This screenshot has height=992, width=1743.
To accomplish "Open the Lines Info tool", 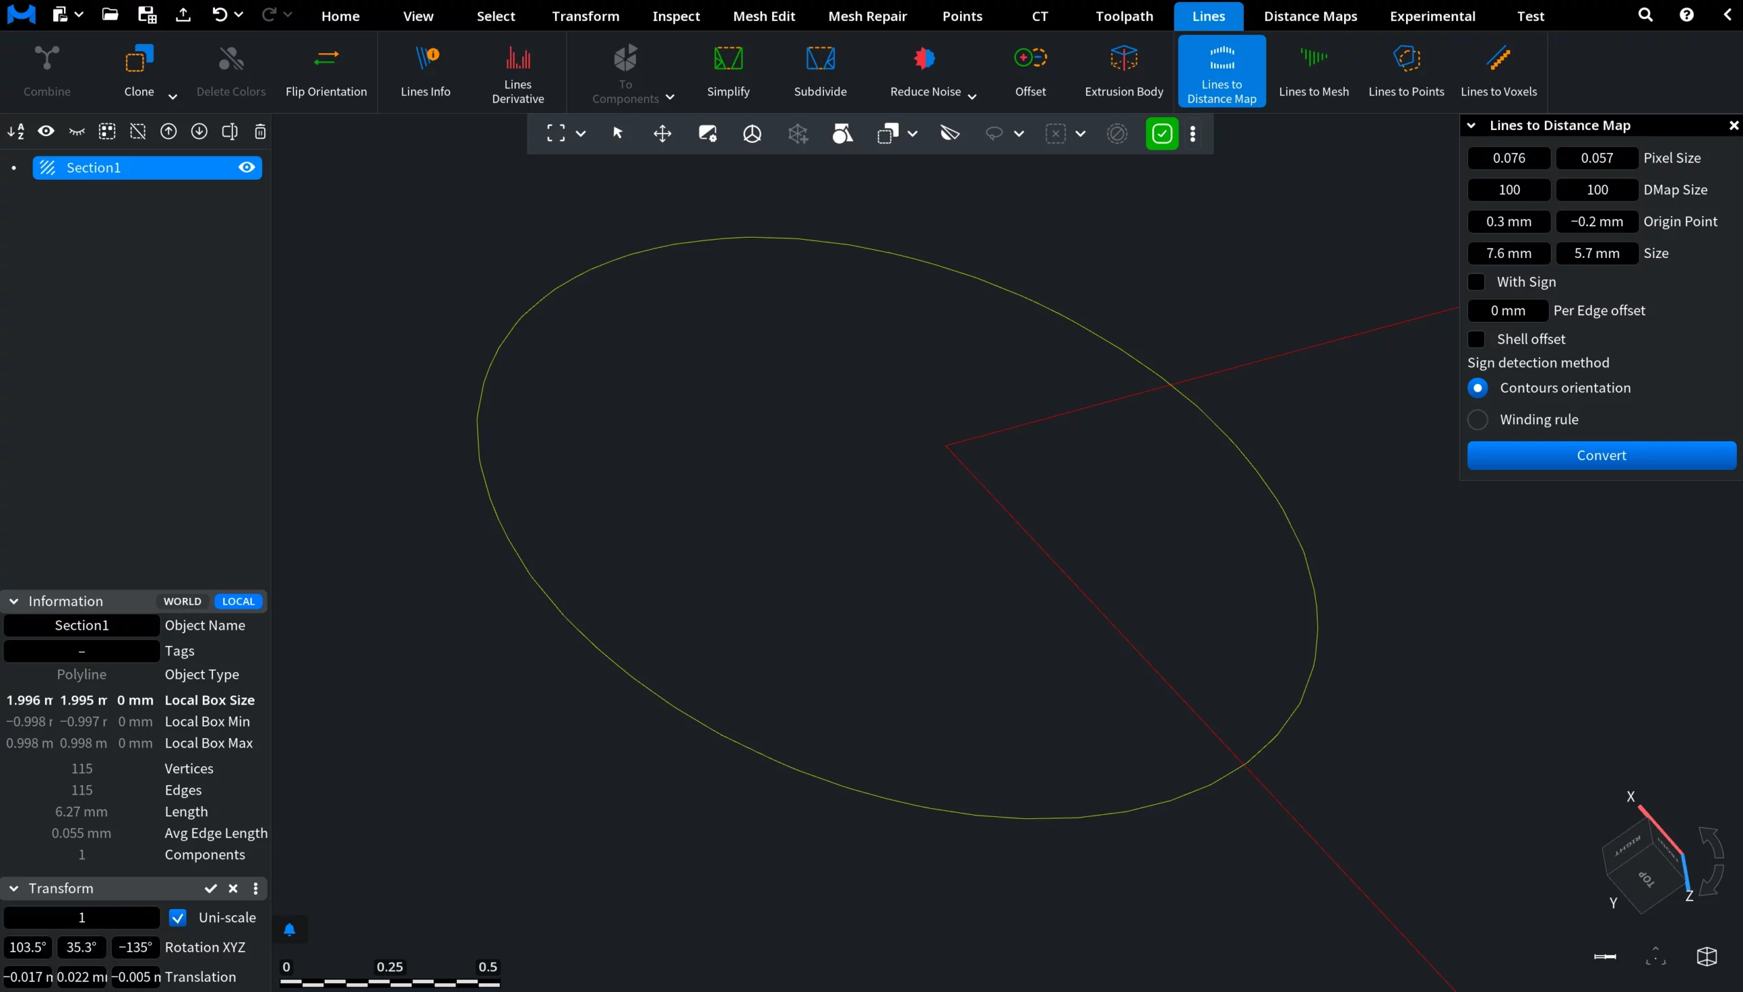I will click(x=425, y=71).
